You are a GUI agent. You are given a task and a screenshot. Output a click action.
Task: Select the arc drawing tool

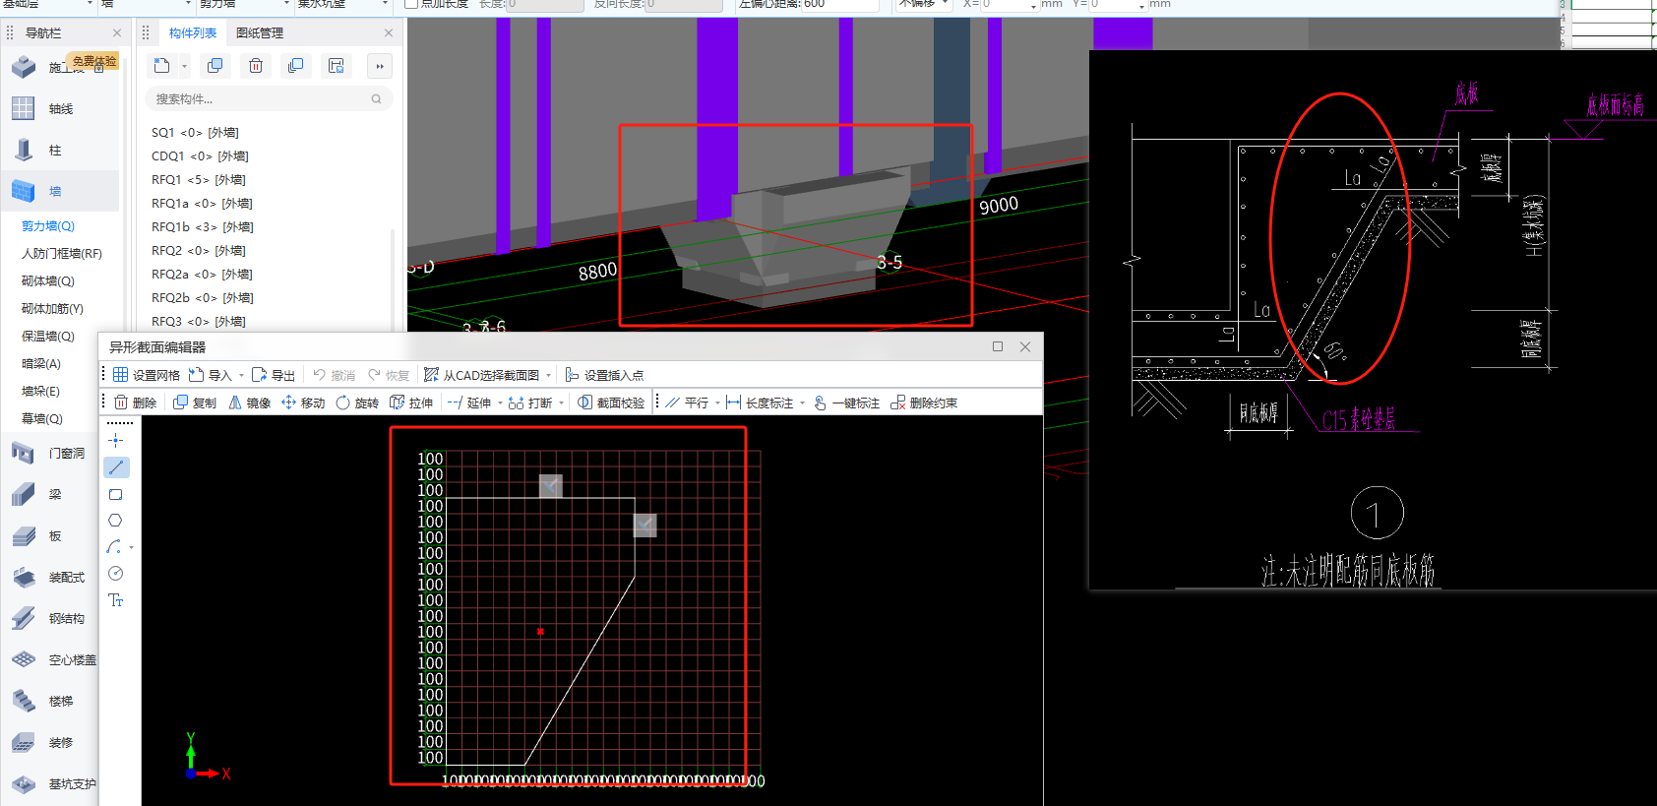coord(114,547)
